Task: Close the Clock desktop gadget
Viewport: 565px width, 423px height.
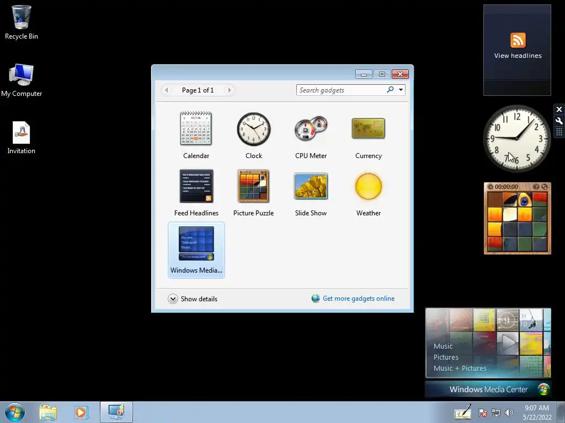Action: (x=559, y=109)
